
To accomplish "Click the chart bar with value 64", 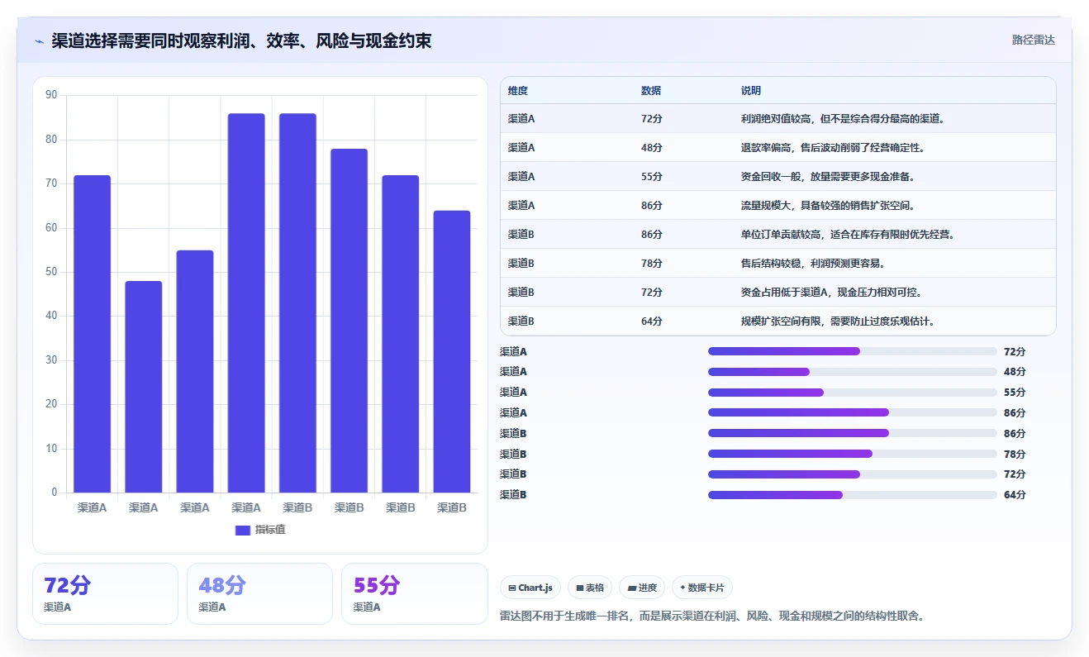I will click(452, 352).
